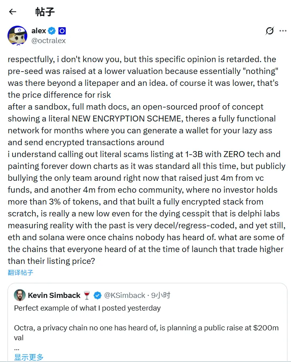Click the back arrow at top

[13, 11]
